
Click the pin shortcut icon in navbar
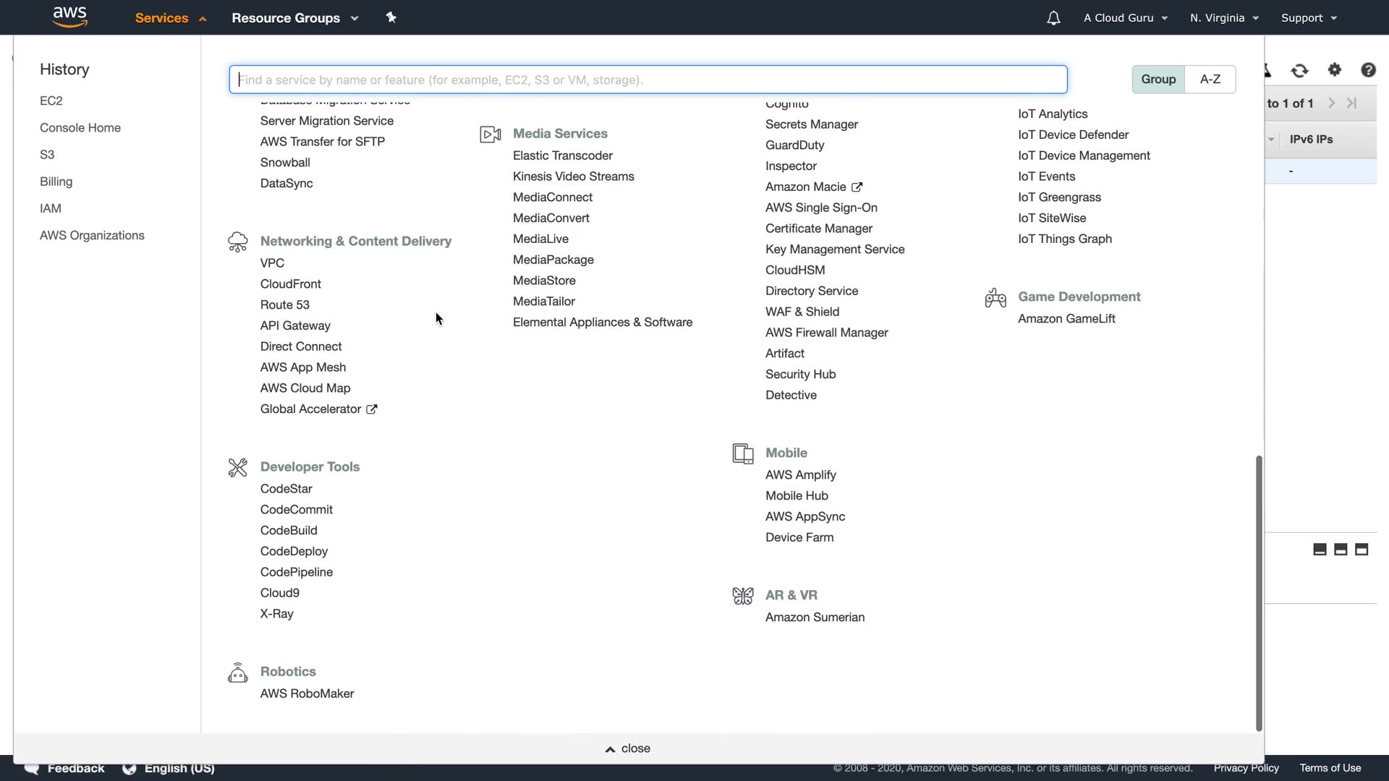coord(391,17)
